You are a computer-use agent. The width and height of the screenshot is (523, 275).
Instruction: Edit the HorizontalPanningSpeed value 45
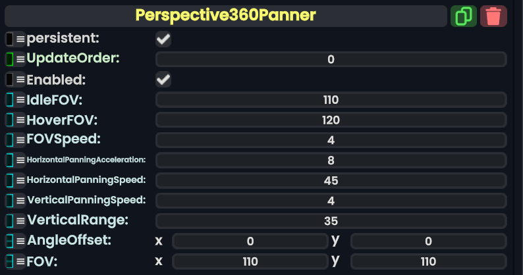click(x=331, y=180)
